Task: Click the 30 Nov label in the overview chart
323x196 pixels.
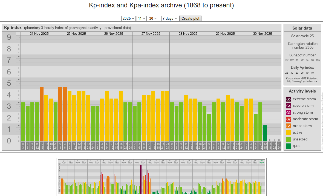Action: [x=261, y=161]
